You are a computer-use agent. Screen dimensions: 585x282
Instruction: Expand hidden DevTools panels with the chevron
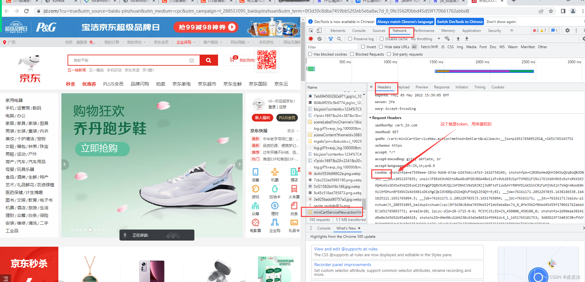tap(511, 30)
